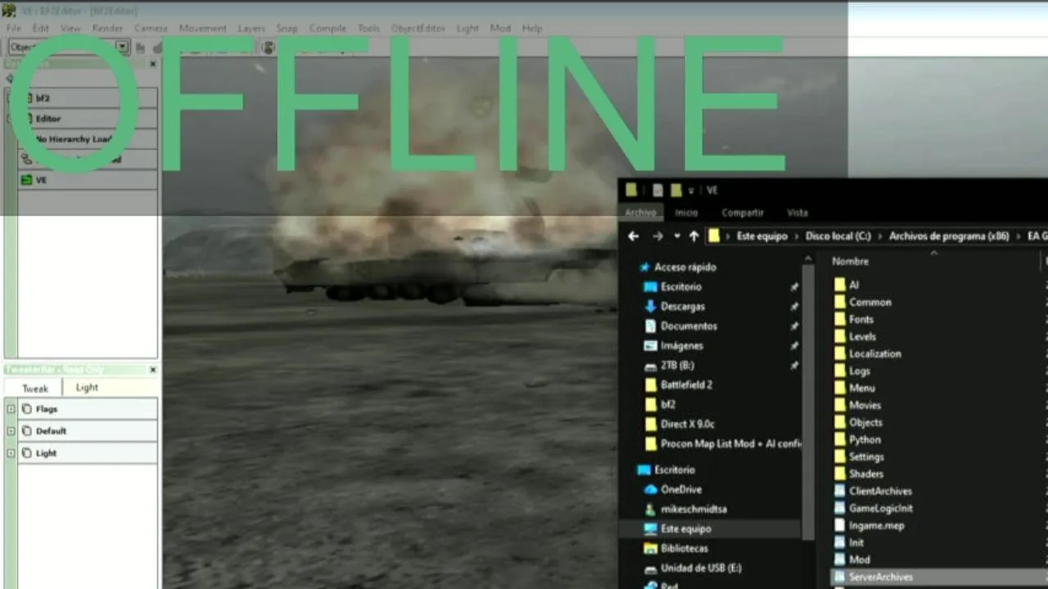
Task: Open Documentos in quick access
Action: tap(689, 326)
